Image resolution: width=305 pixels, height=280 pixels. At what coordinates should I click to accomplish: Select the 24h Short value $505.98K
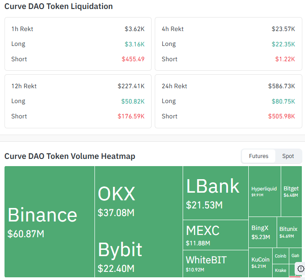pos(282,116)
